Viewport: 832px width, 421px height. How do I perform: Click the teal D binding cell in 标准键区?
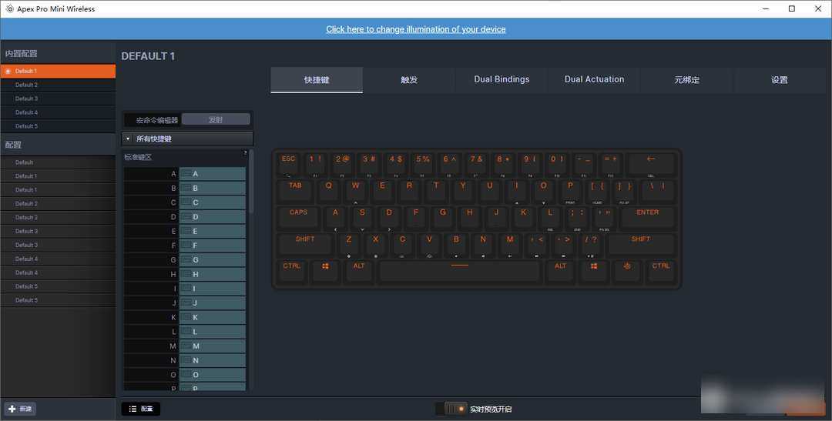coord(213,217)
